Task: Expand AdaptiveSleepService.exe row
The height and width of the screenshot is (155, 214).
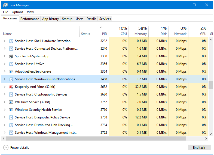Action: point(5,71)
